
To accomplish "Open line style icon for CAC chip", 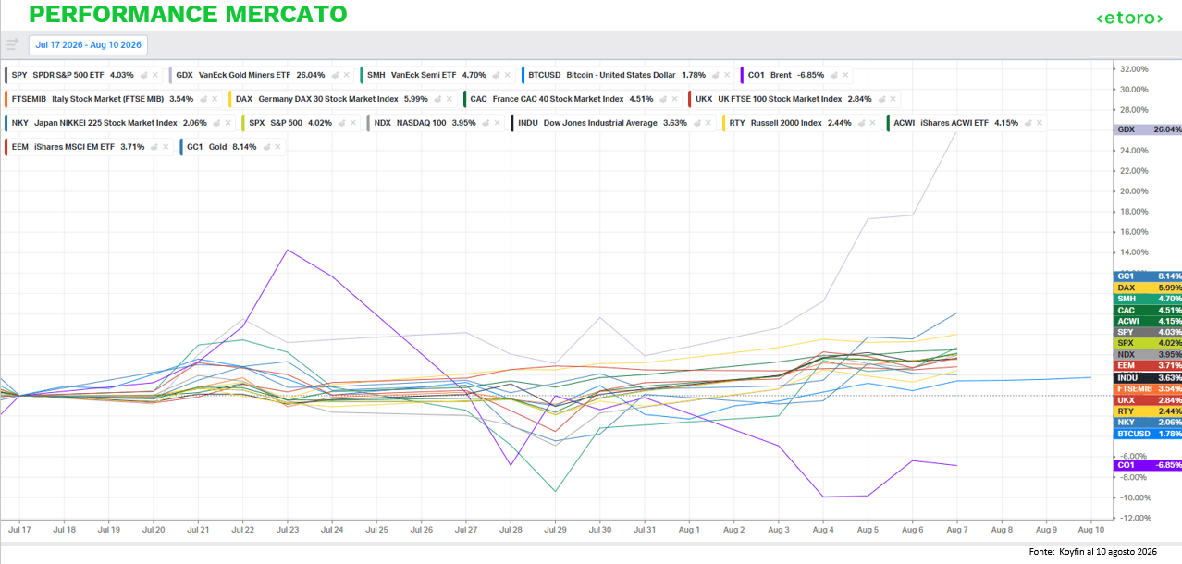I will tap(663, 99).
